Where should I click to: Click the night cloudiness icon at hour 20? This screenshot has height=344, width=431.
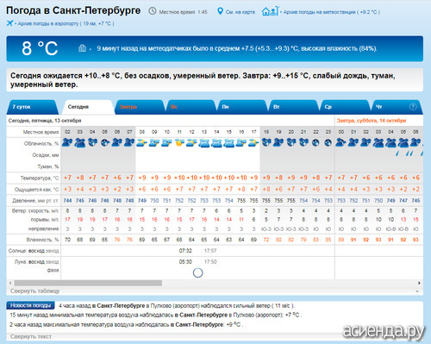[291, 142]
